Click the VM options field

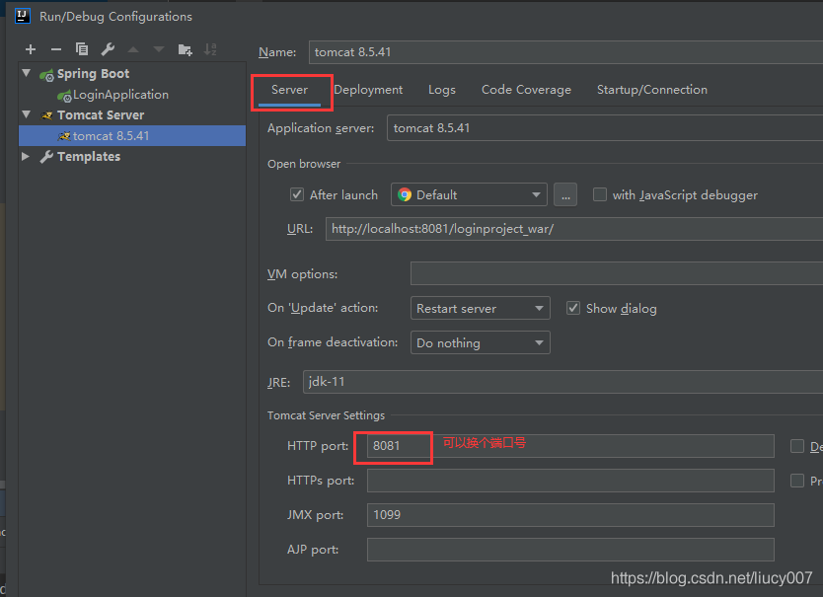617,273
